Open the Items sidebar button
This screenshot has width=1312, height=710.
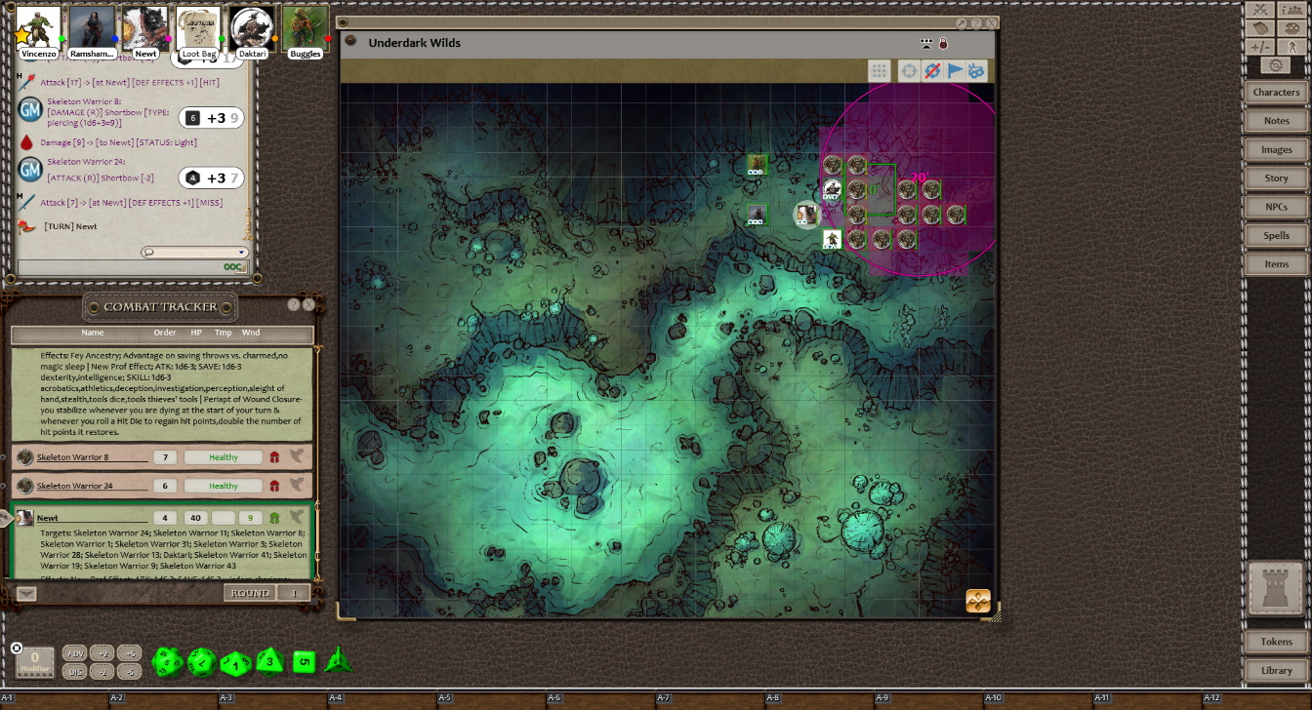tap(1276, 264)
